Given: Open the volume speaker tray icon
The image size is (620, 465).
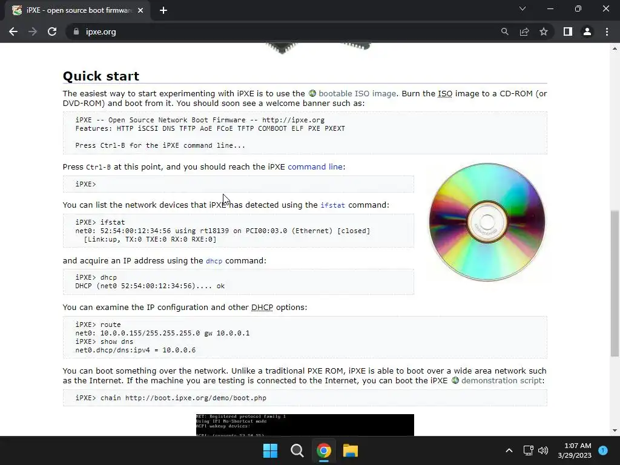Looking at the screenshot, I should click(x=543, y=450).
